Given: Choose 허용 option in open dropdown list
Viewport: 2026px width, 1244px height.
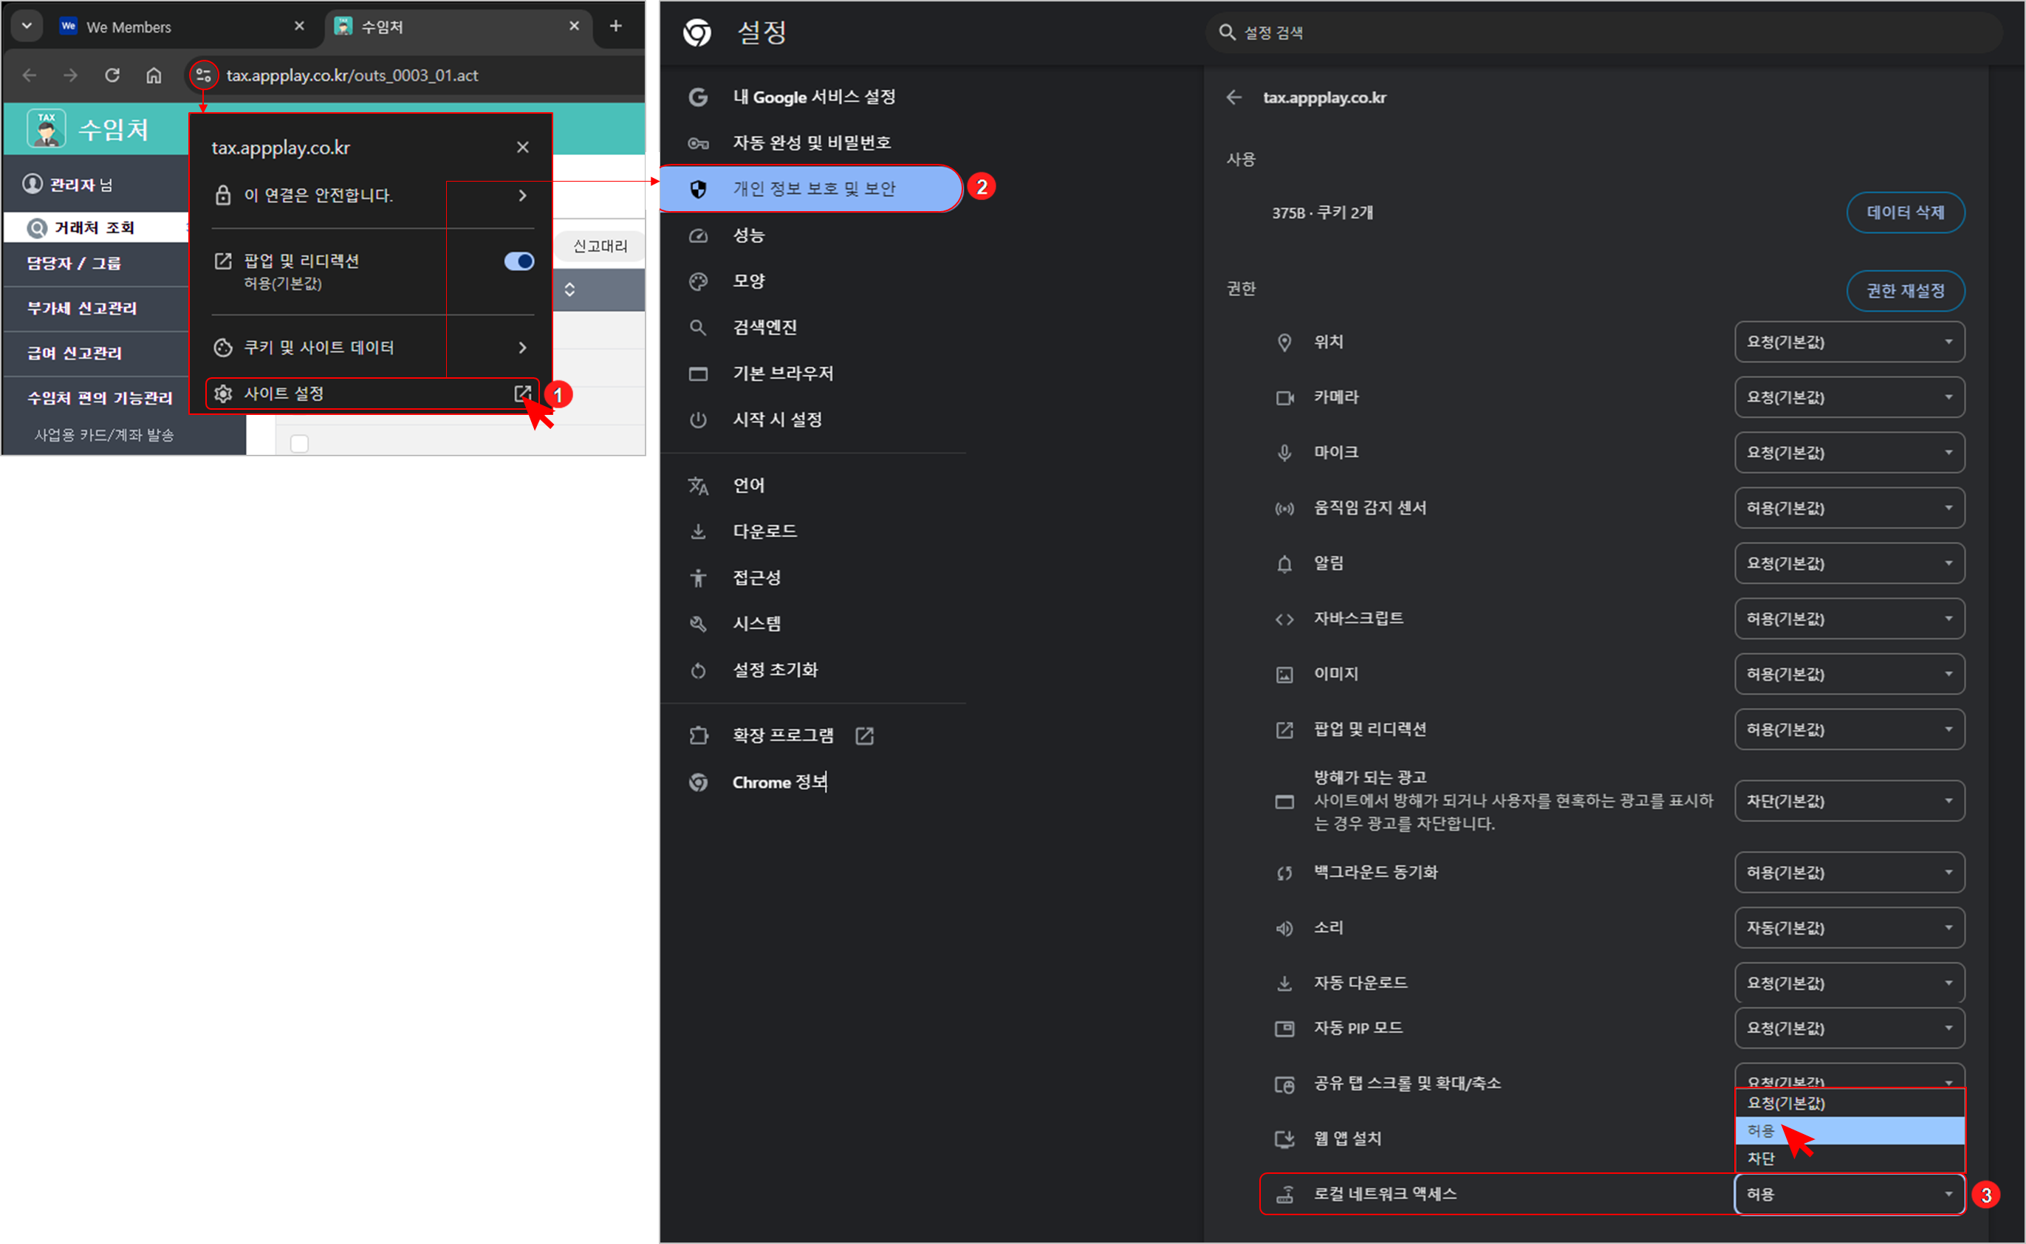Looking at the screenshot, I should pos(1848,1130).
